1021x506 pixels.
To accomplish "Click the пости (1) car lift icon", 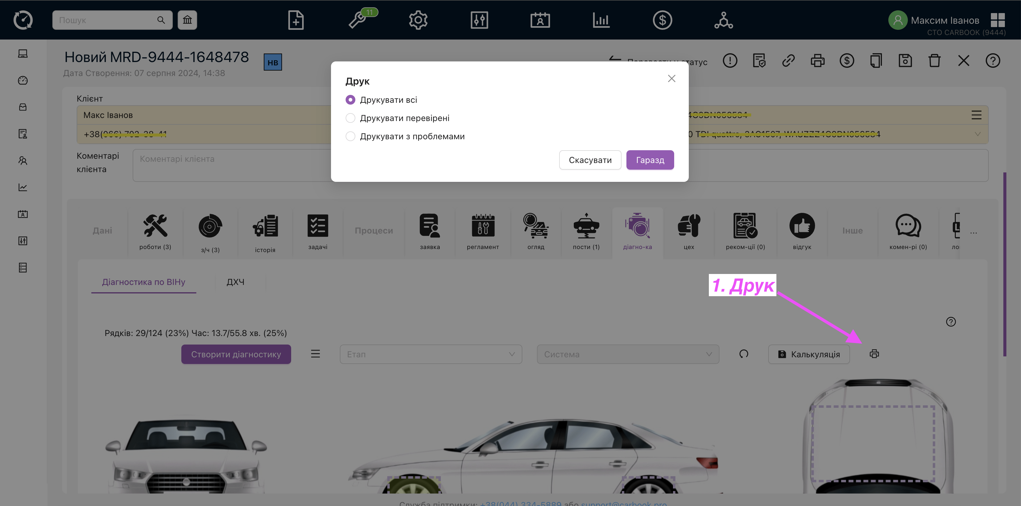I will coord(586,226).
